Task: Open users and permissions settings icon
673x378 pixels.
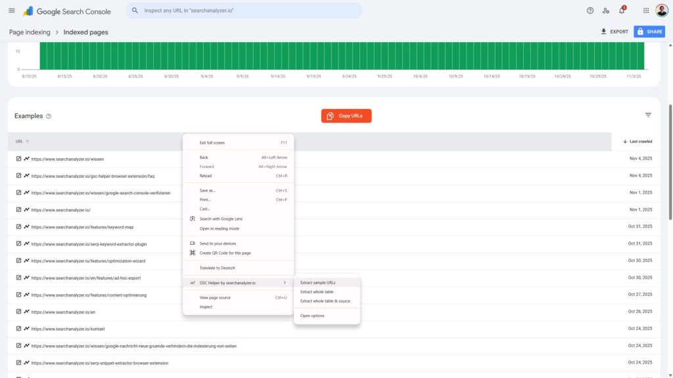Action: pos(605,10)
